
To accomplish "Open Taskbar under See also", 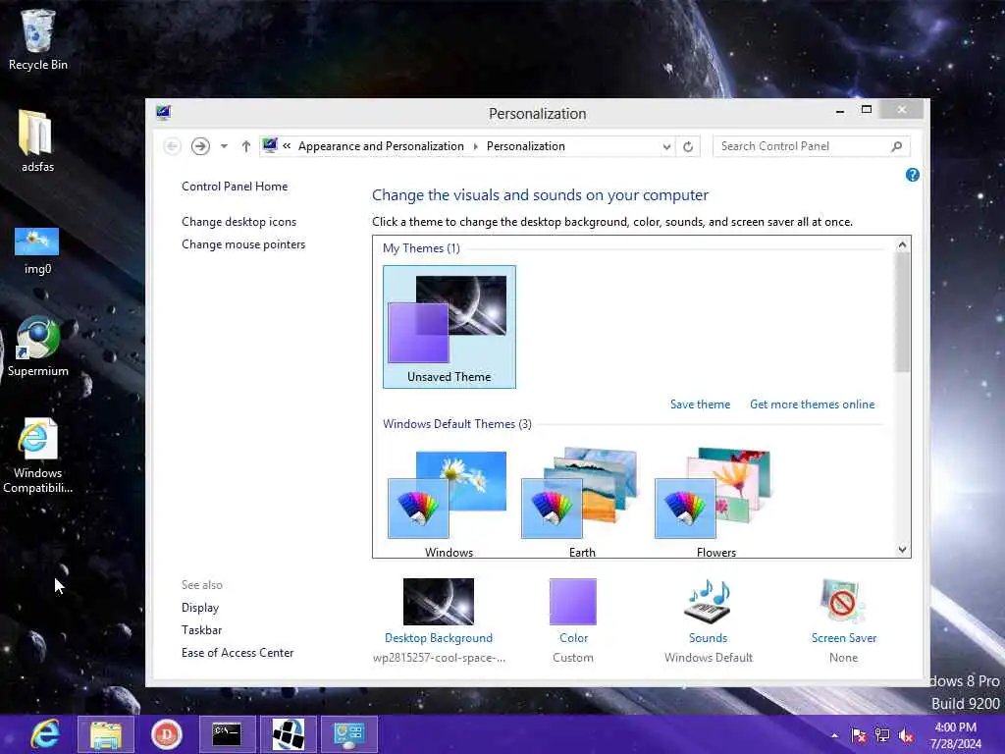I will tap(201, 629).
